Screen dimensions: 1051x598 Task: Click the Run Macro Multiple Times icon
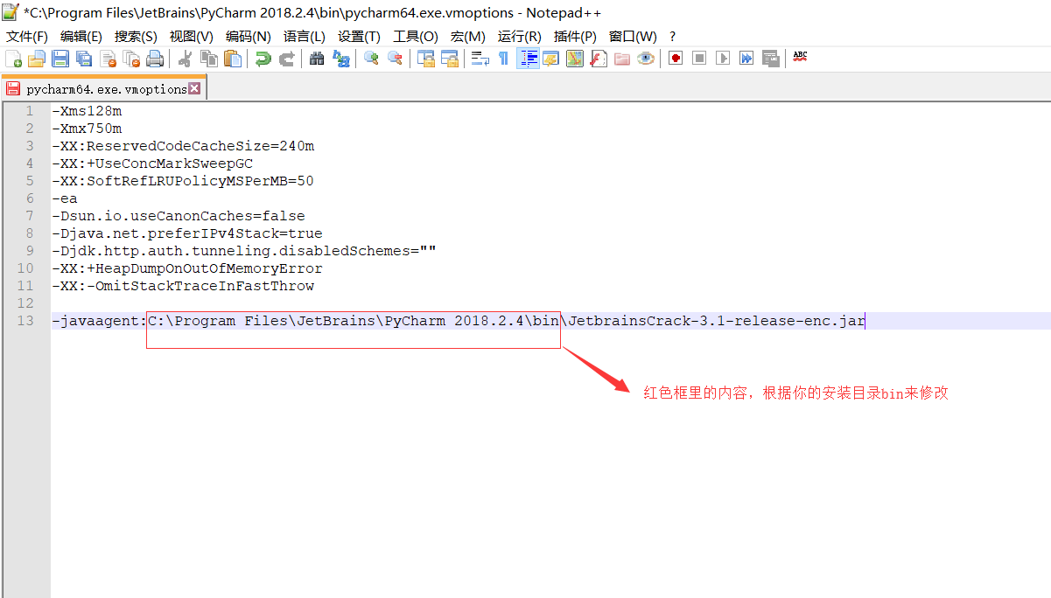[746, 59]
